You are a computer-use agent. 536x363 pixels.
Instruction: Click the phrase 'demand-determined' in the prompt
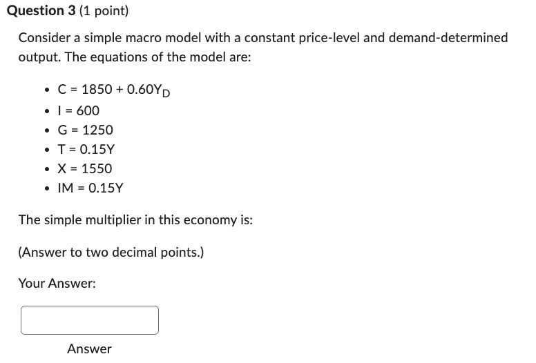coord(448,37)
